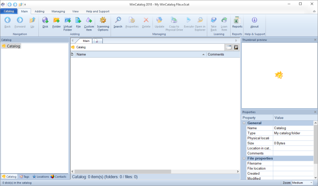Open the Zoom level dropdown
Viewport: 318px width, 186px height.
[x=311, y=183]
